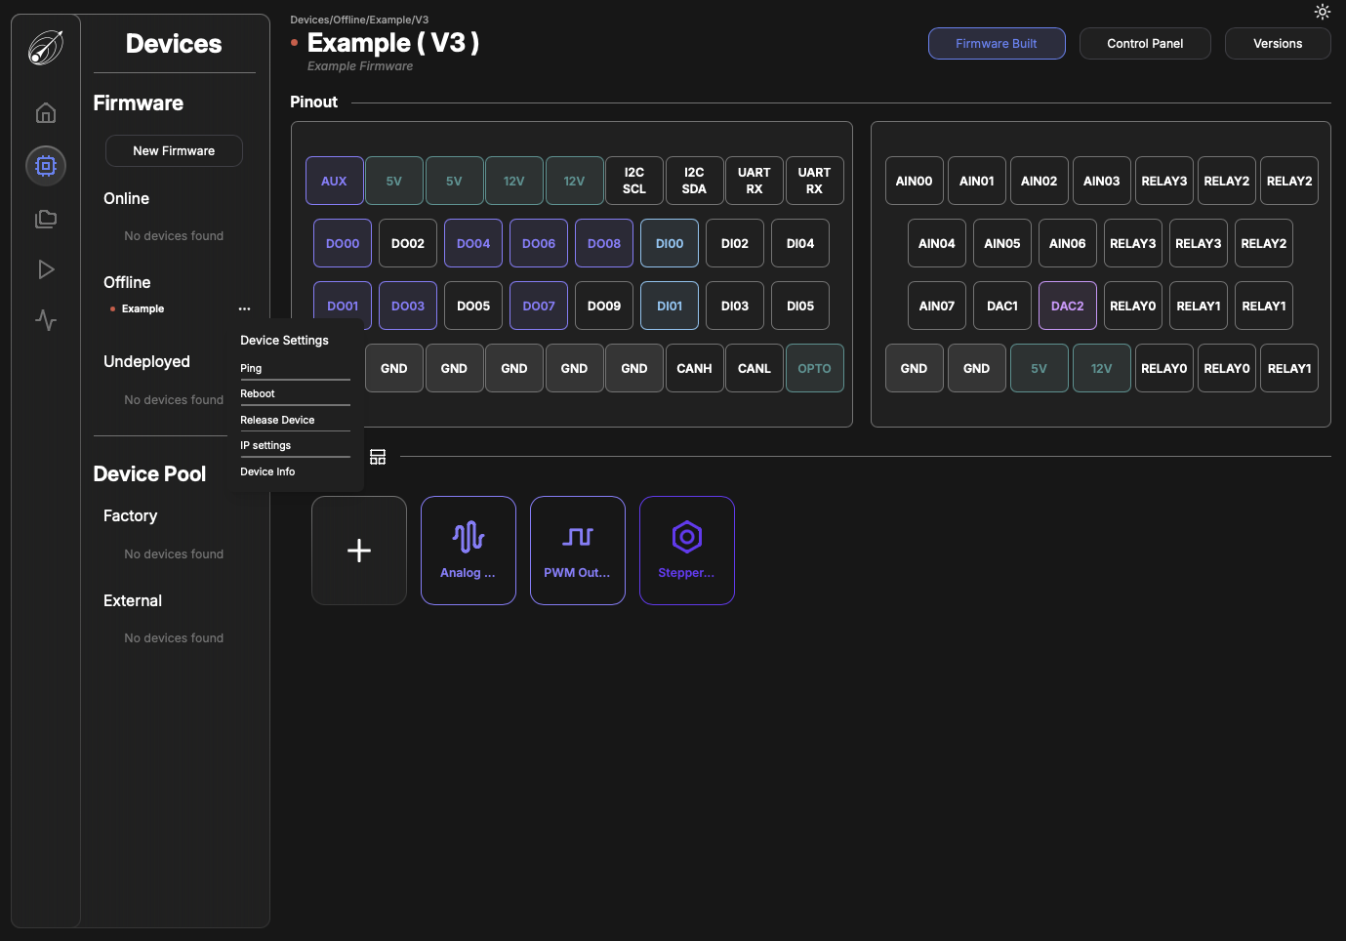
Task: Toggle the DAC2 pin
Action: pyautogui.click(x=1067, y=307)
